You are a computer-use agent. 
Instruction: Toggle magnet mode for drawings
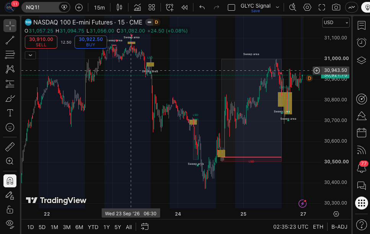pos(10,181)
